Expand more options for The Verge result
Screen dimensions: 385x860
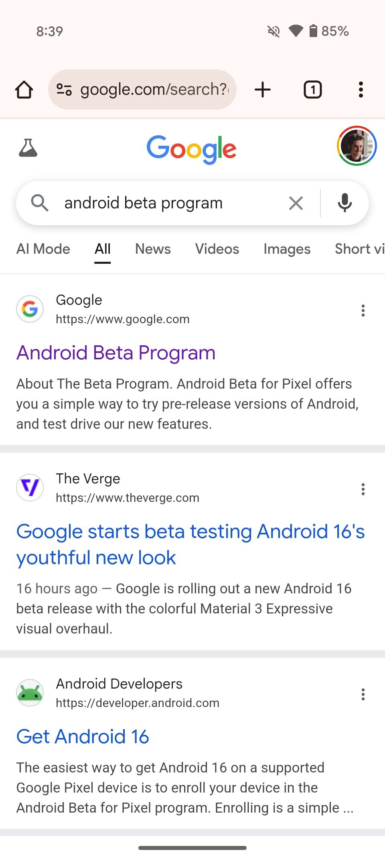point(363,489)
